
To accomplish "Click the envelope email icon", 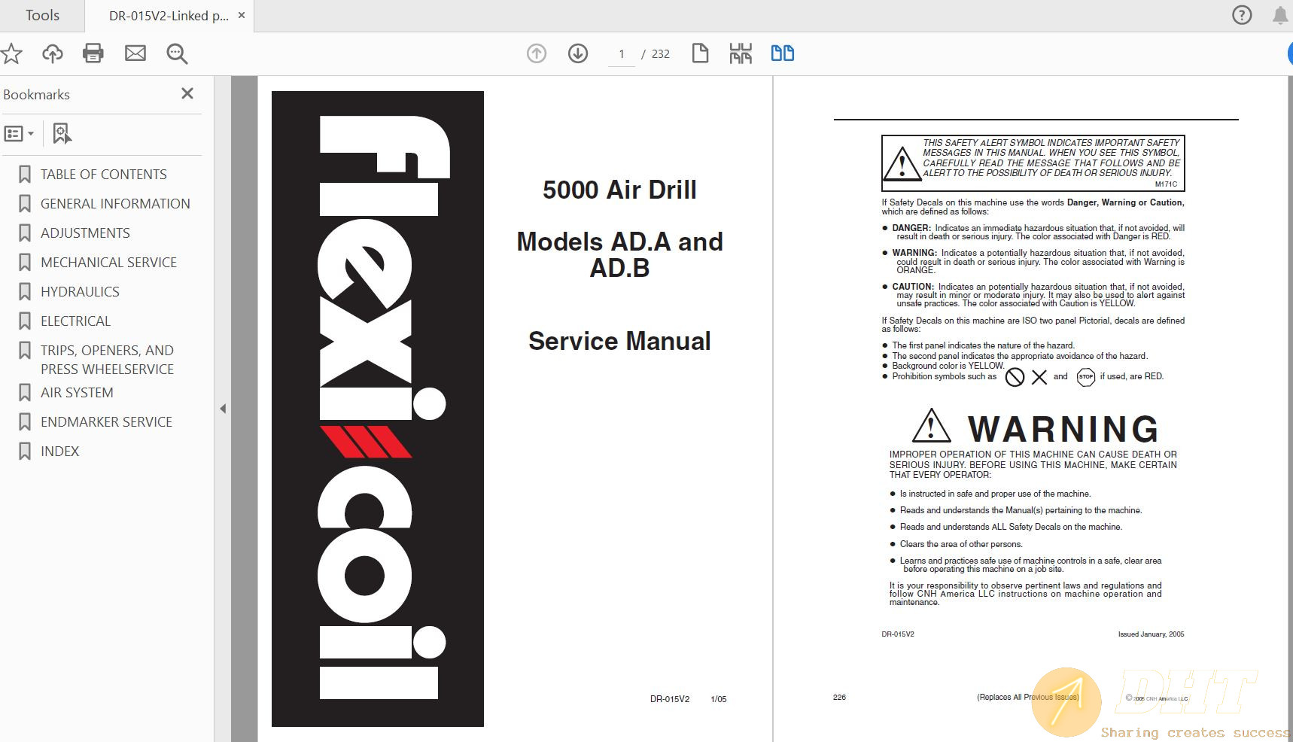I will click(x=135, y=53).
